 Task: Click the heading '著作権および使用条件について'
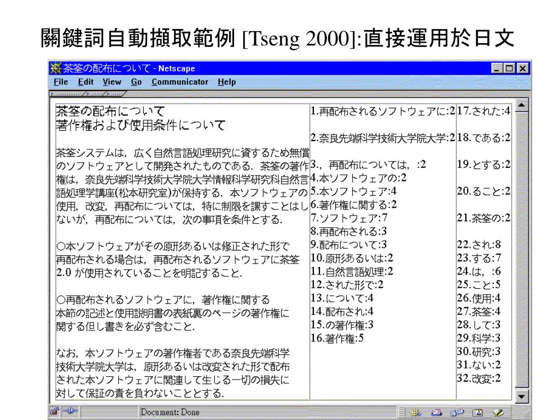click(x=141, y=125)
